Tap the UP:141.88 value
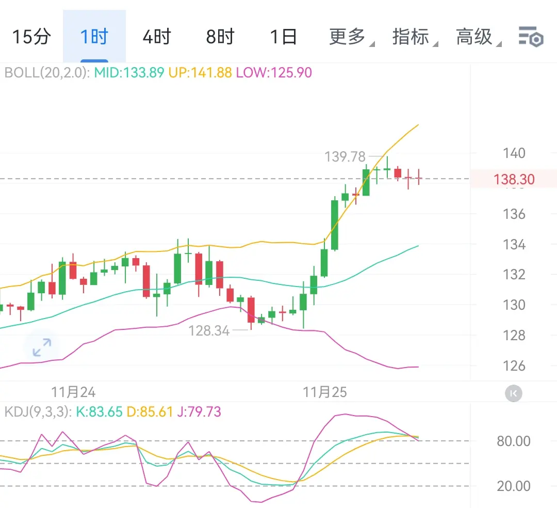The height and width of the screenshot is (508, 557). [200, 73]
